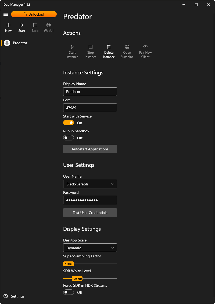Image resolution: width=215 pixels, height=304 pixels.
Task: Add a New instance from sidebar toolbar
Action: click(x=8, y=27)
